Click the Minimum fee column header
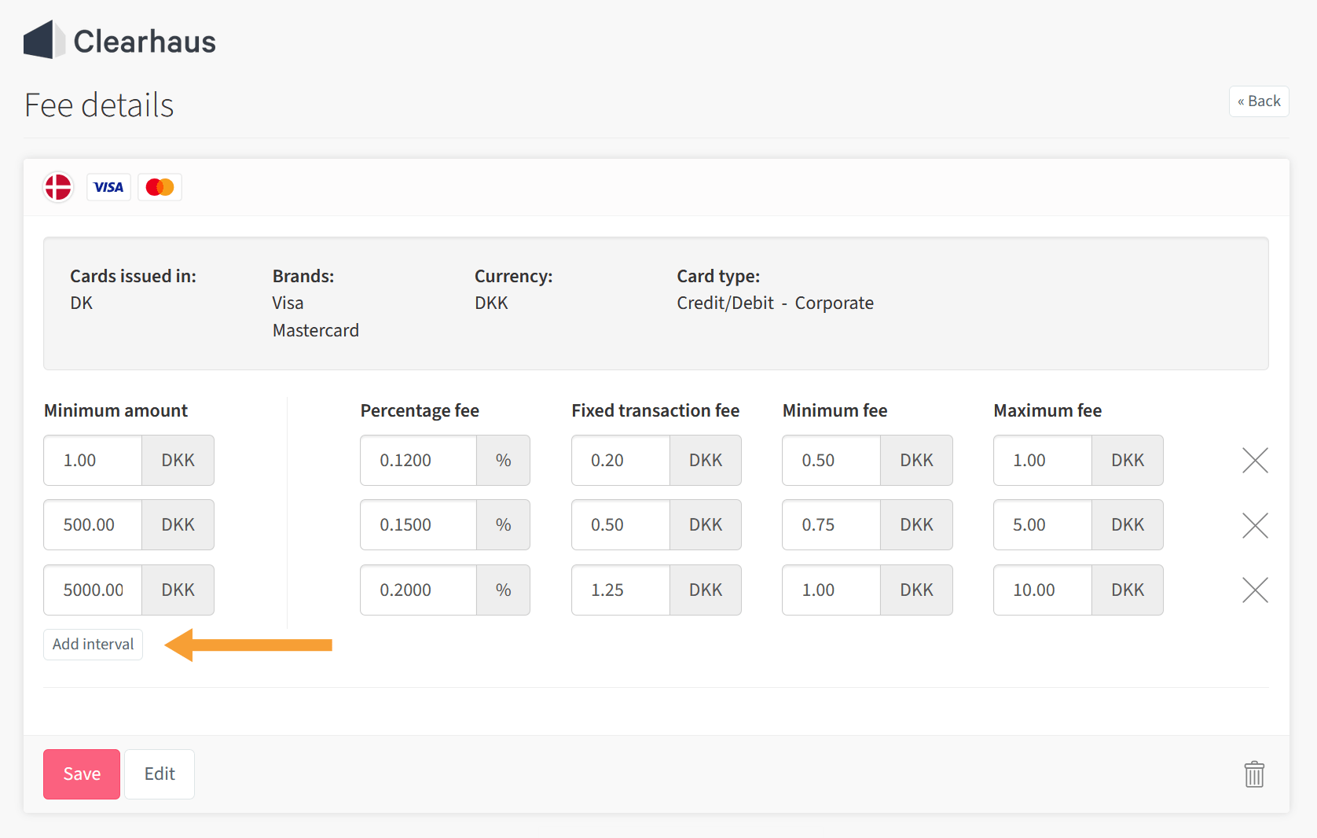This screenshot has height=838, width=1317. click(x=835, y=410)
